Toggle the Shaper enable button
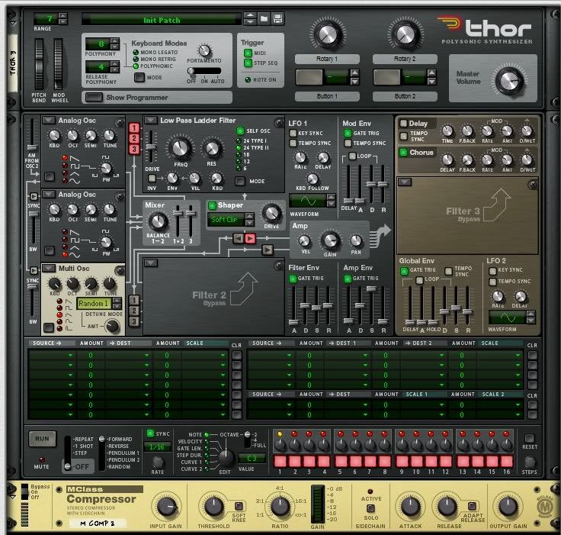 (x=212, y=205)
